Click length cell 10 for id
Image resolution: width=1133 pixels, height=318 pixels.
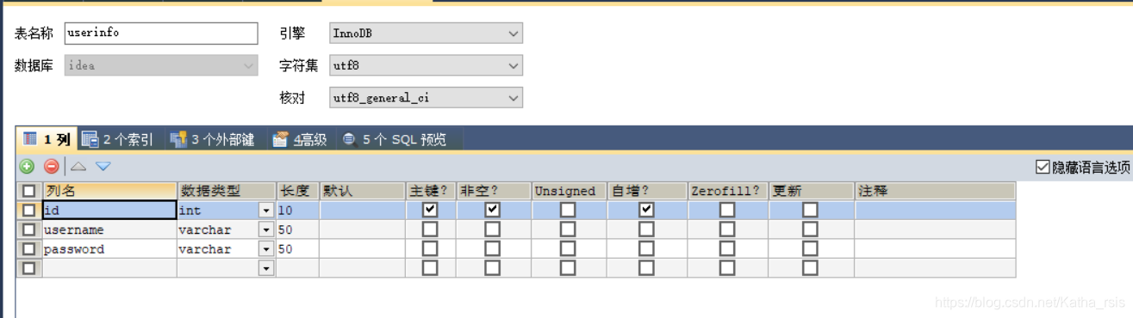click(x=297, y=210)
